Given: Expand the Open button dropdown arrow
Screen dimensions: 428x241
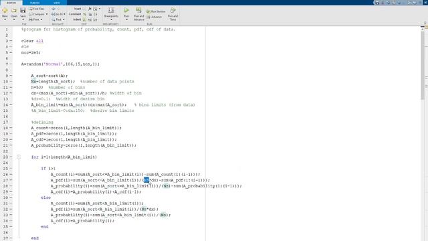Looking at the screenshot, I should tap(13, 19).
